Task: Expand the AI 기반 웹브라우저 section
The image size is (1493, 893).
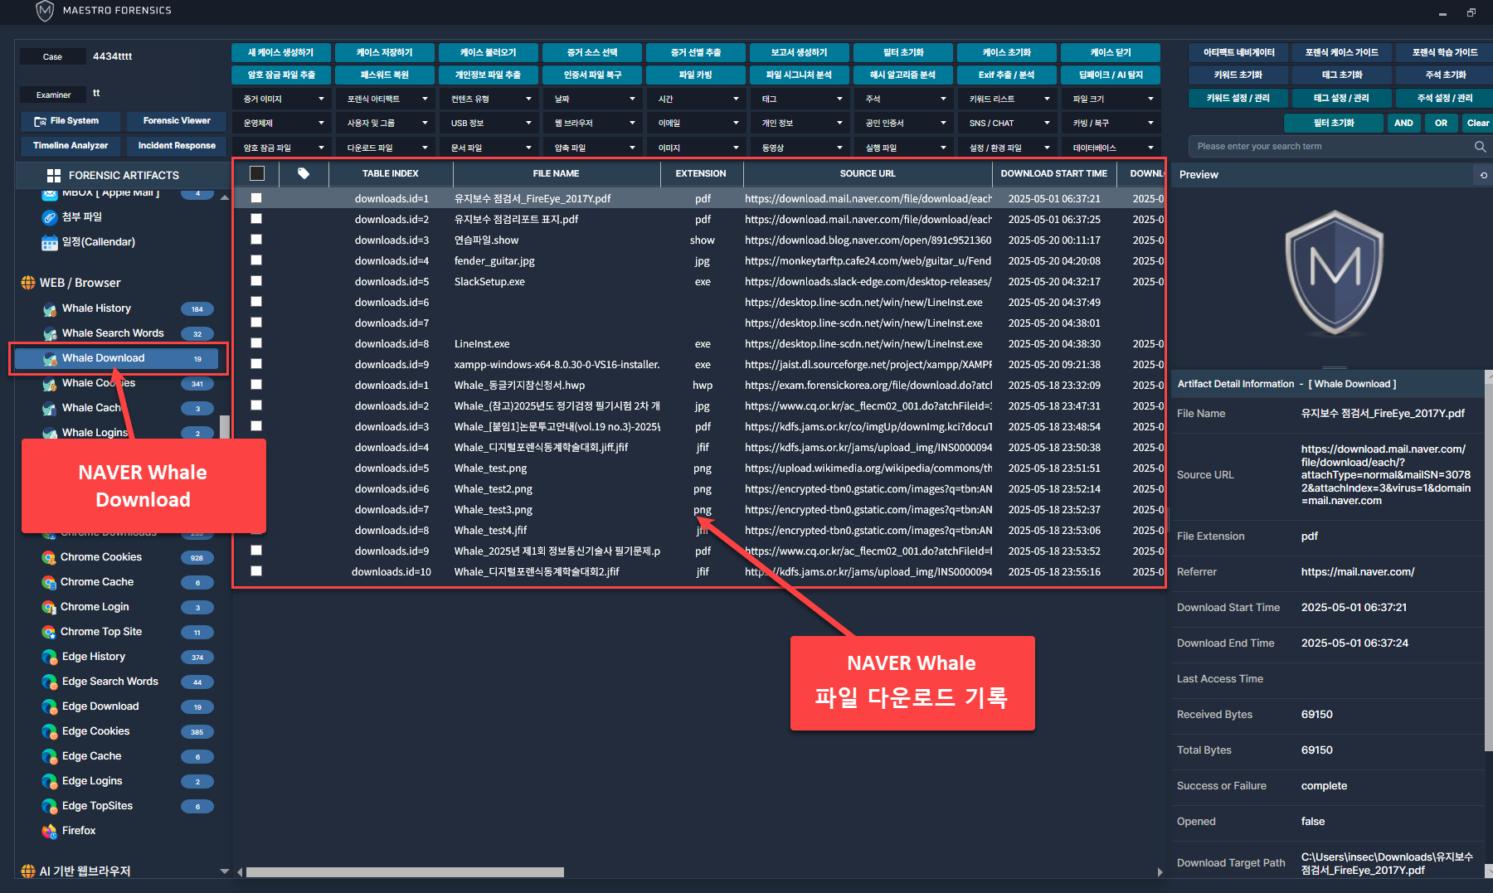Action: click(x=224, y=871)
